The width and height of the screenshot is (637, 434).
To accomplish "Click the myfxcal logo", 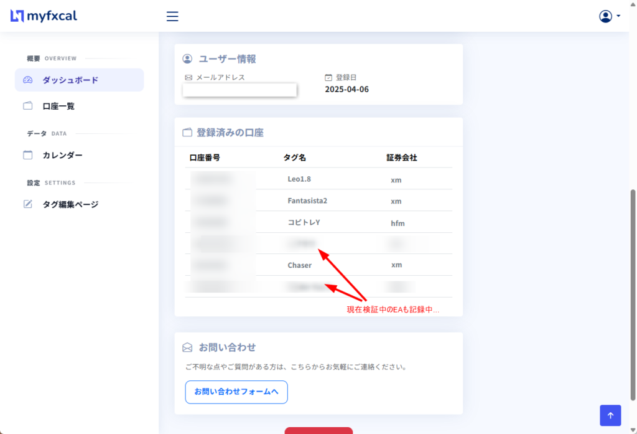I will point(44,16).
